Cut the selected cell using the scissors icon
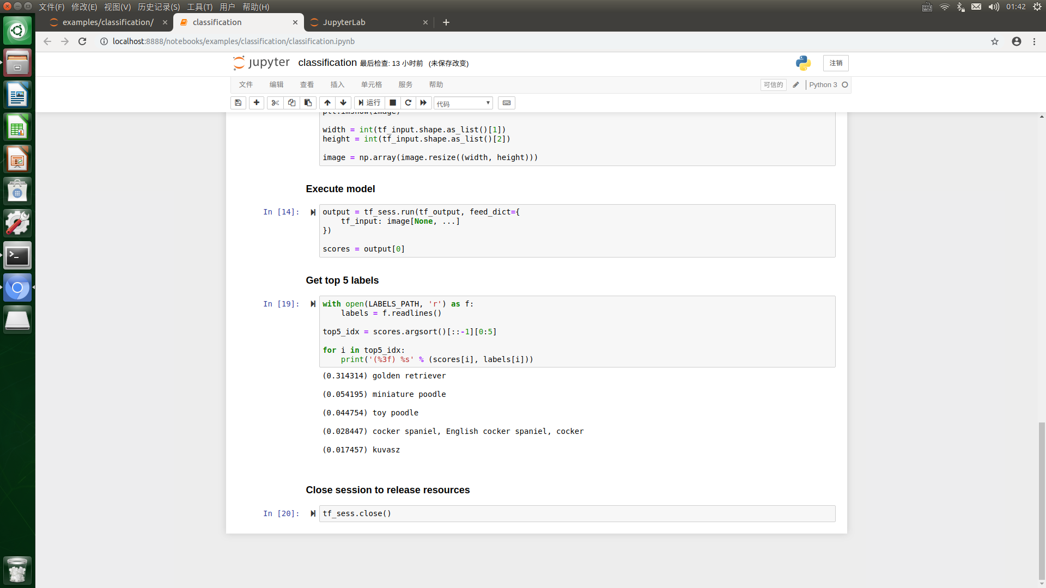The height and width of the screenshot is (588, 1046). [275, 102]
